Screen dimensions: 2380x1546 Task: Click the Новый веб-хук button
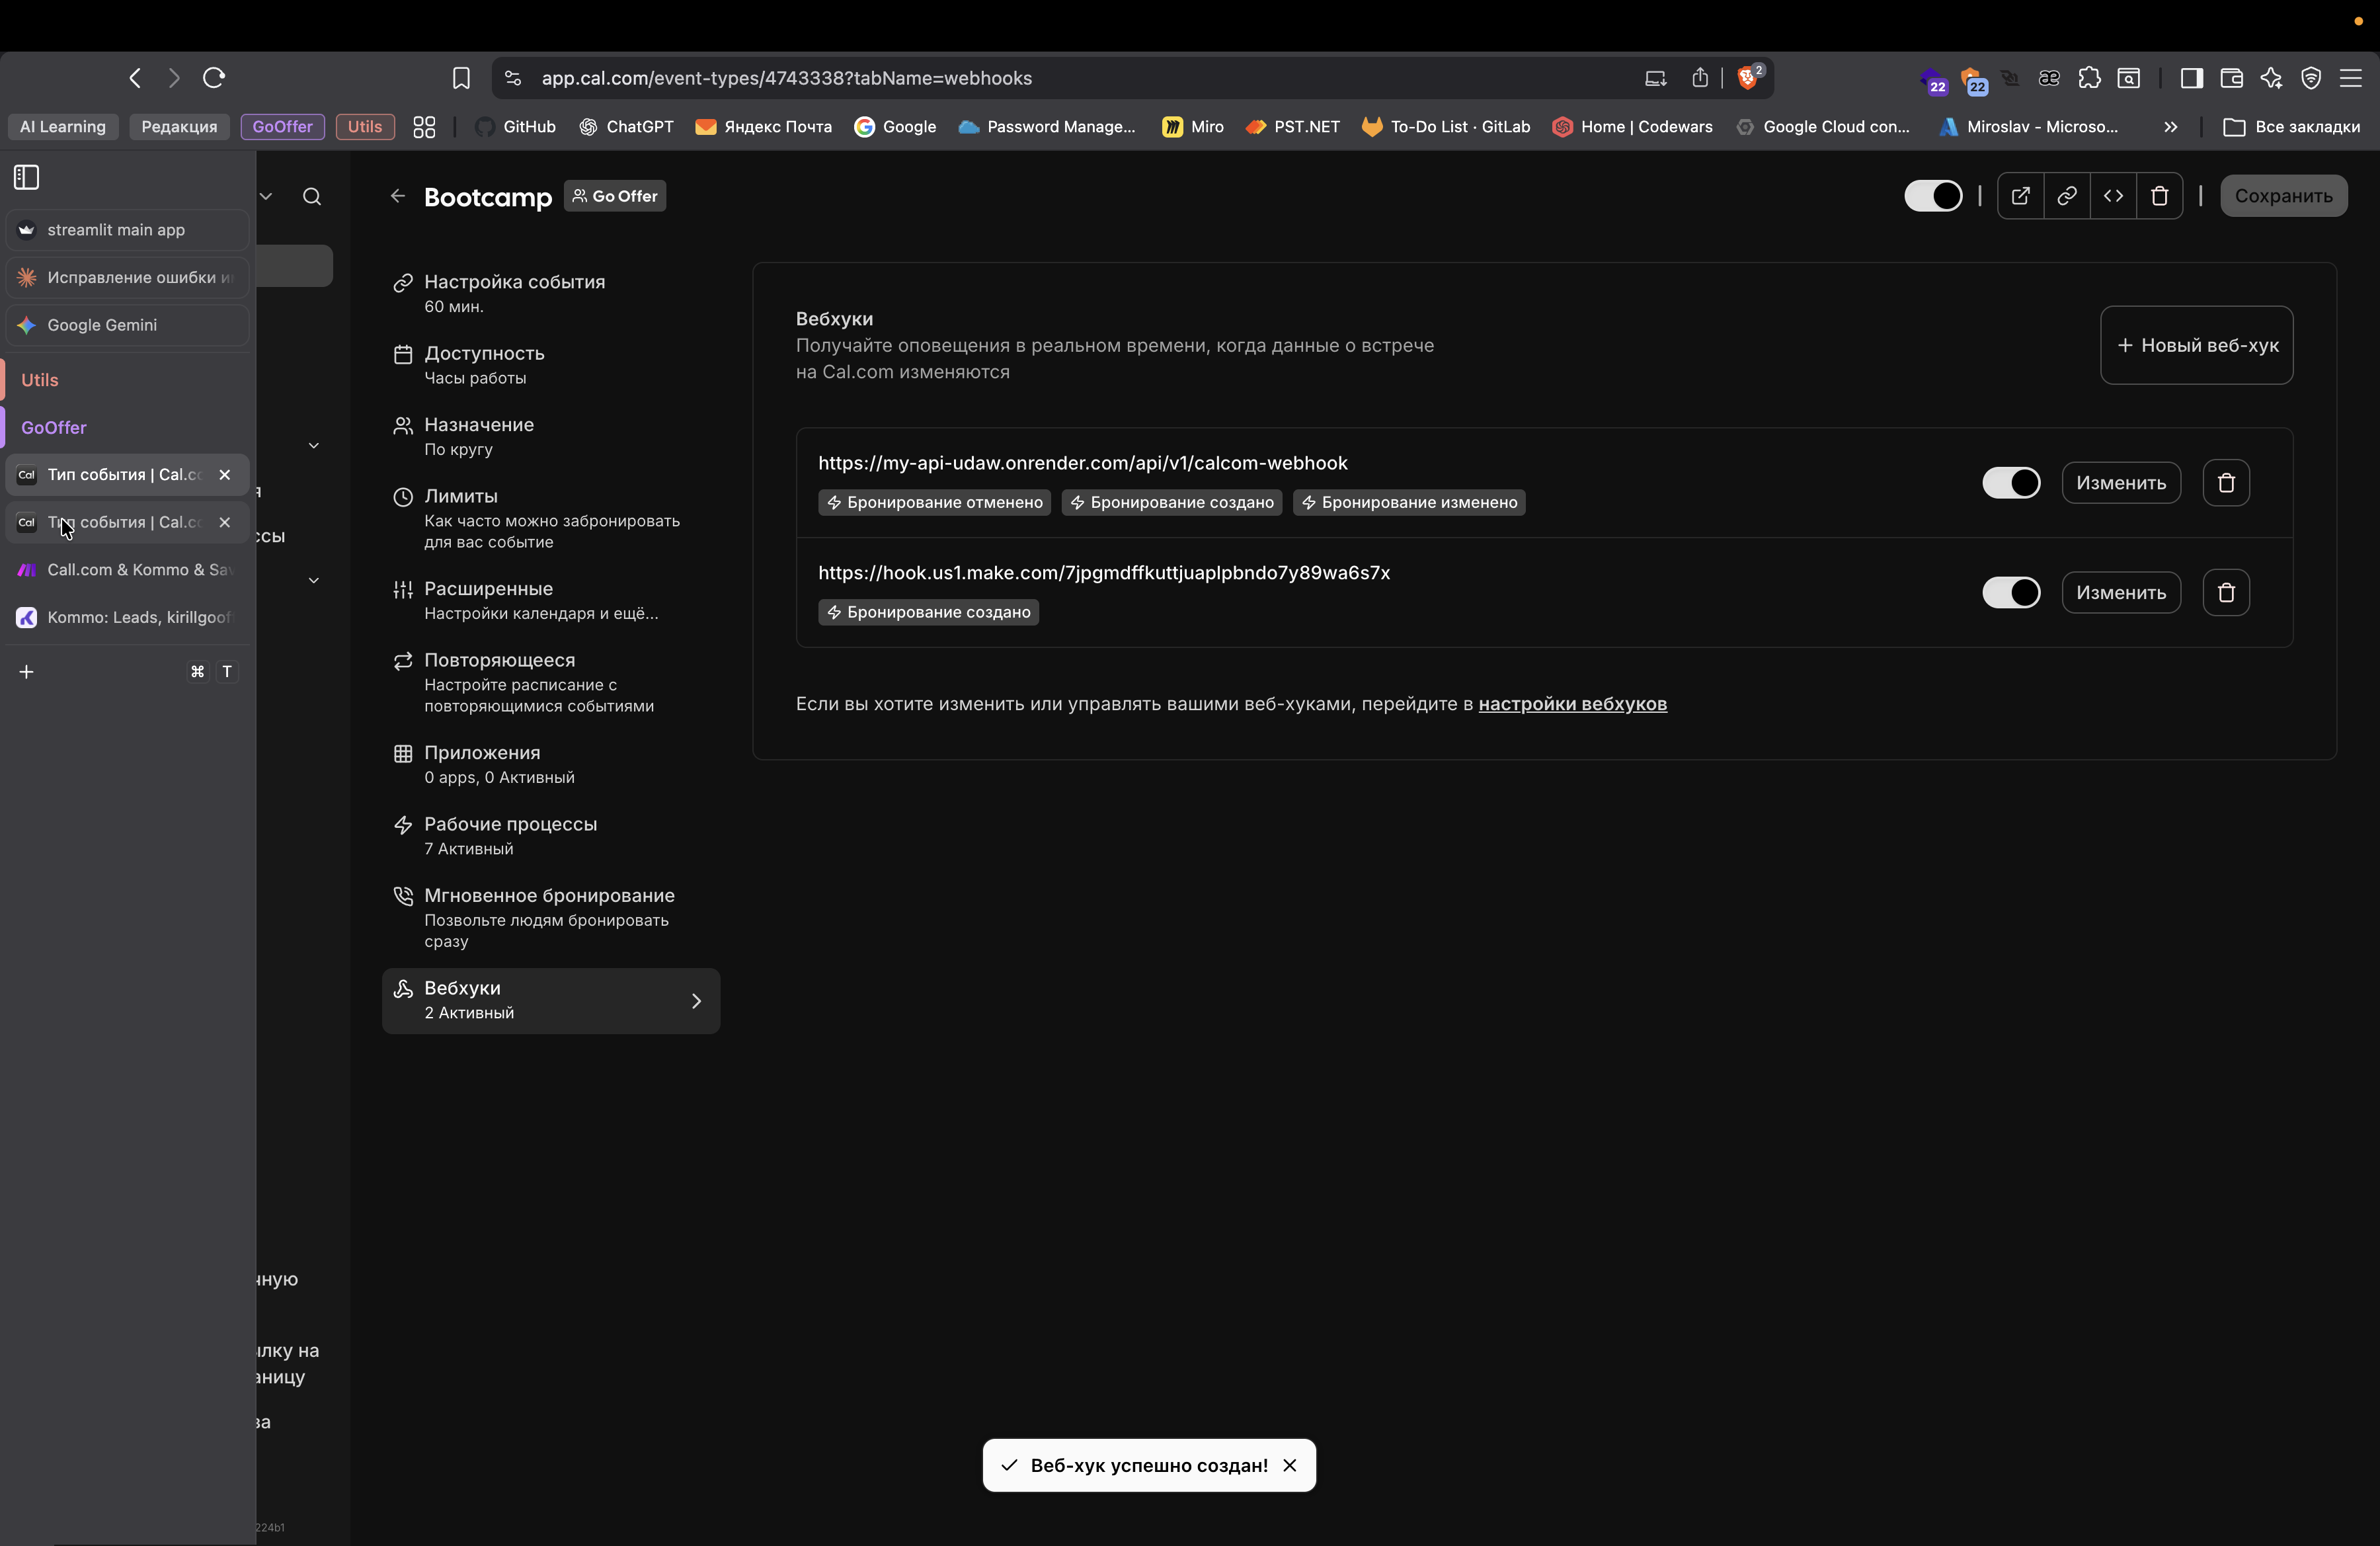(2196, 345)
